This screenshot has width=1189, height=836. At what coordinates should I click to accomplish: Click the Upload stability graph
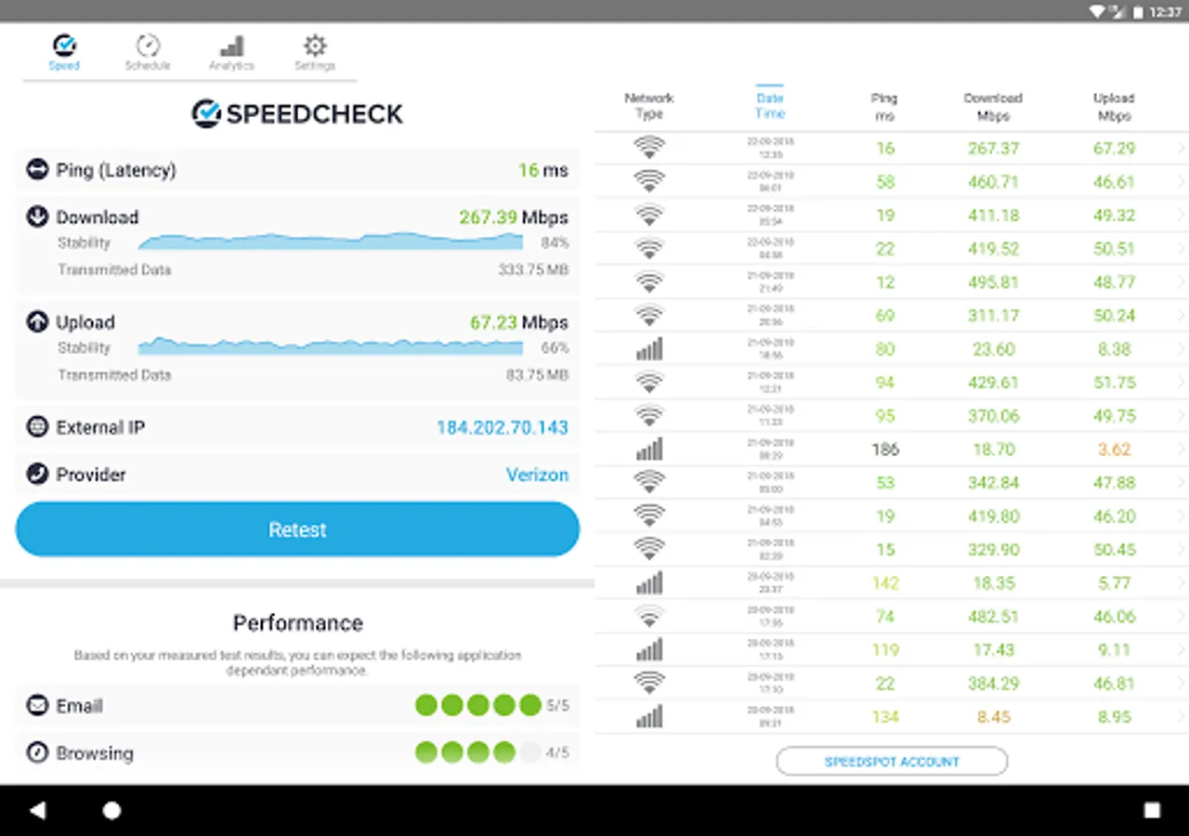pyautogui.click(x=331, y=346)
